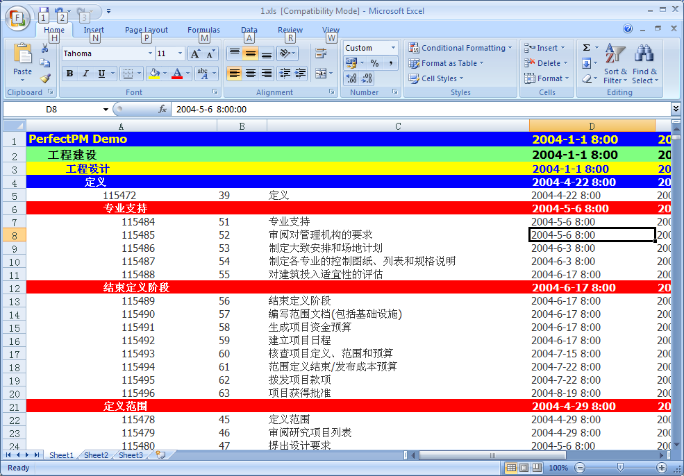The width and height of the screenshot is (684, 476).
Task: Open the Tahoma font name dropdown
Action: [x=150, y=53]
